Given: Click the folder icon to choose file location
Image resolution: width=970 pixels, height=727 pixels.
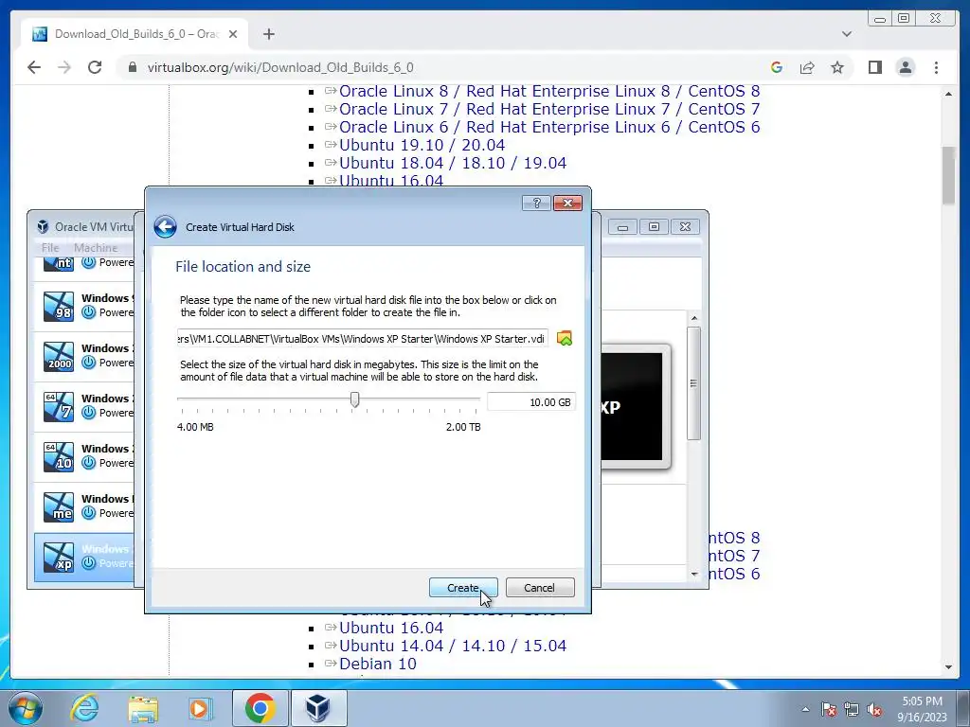Looking at the screenshot, I should (x=565, y=338).
